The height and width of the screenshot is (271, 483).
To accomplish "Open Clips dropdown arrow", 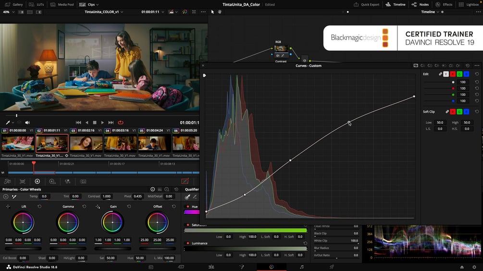I will [x=98, y=5].
